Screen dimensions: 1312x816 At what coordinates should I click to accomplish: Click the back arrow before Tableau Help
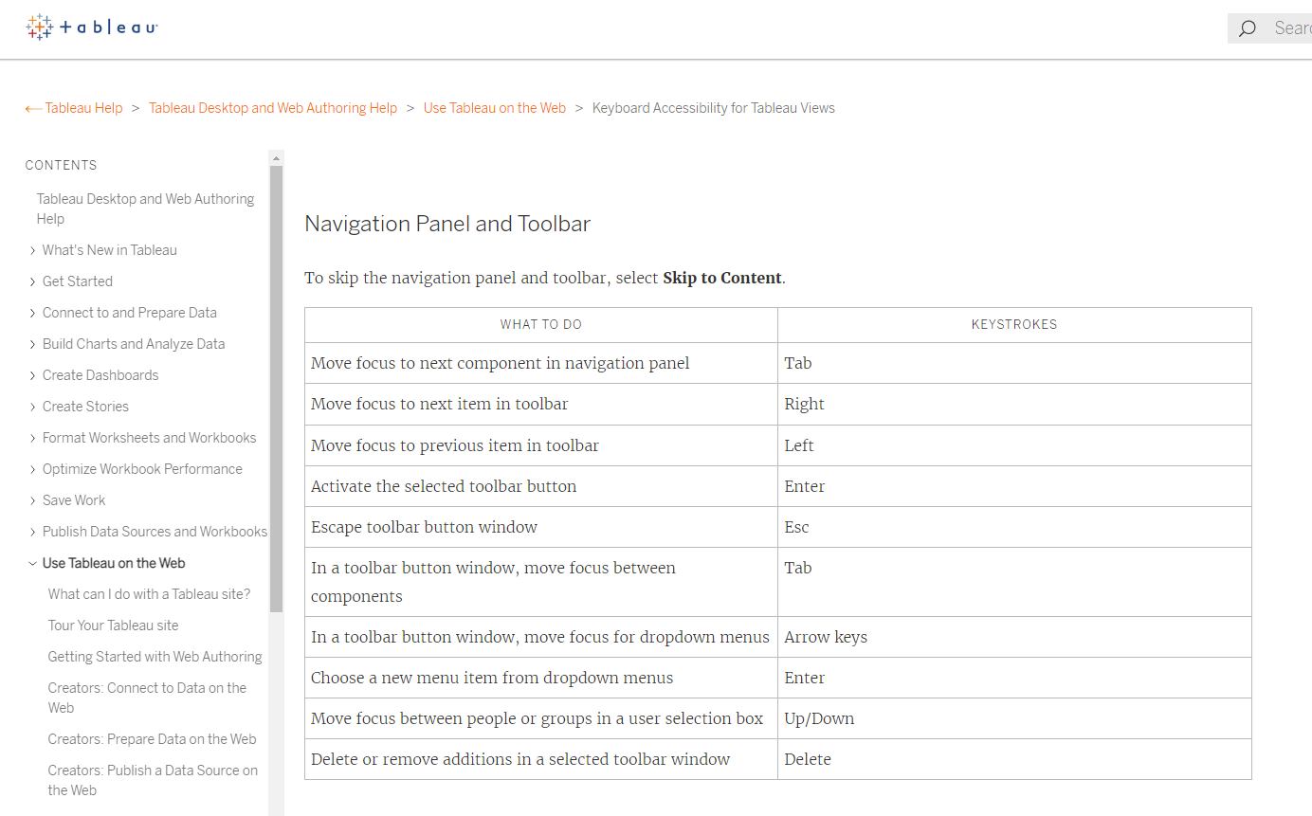[33, 109]
